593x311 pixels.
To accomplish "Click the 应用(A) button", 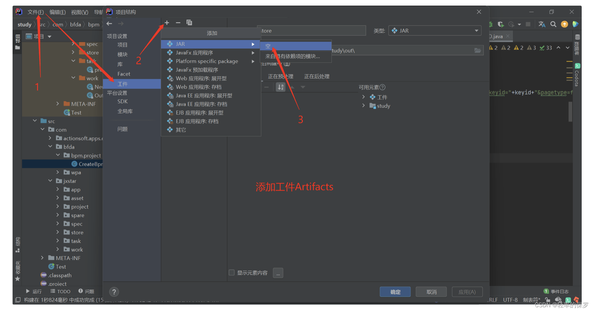I will click(x=467, y=292).
